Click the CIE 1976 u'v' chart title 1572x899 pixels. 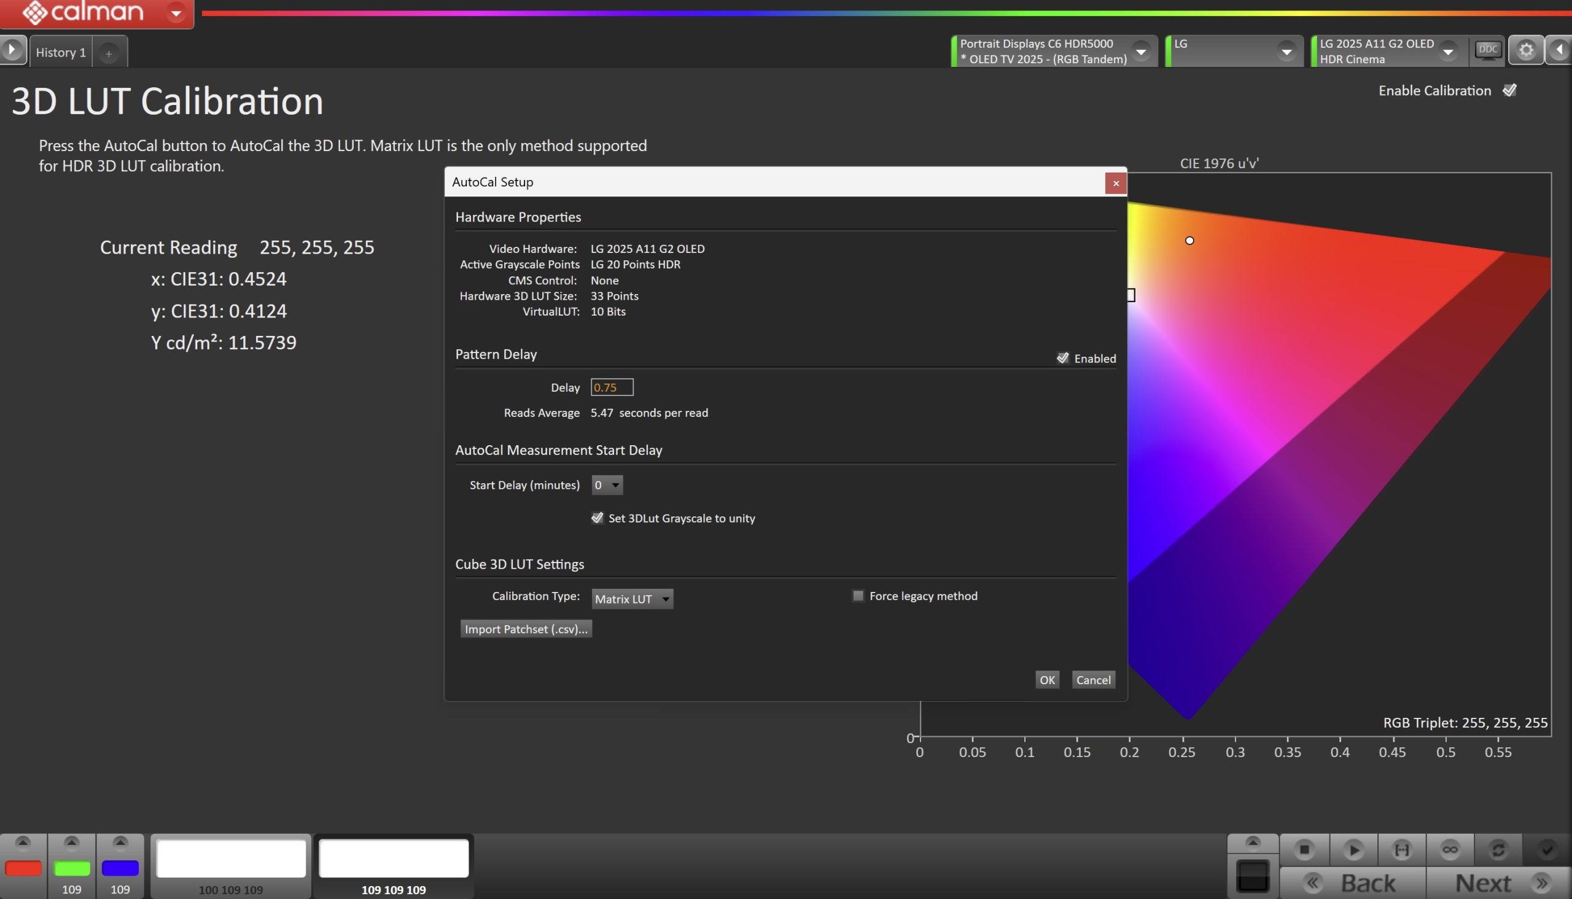pyautogui.click(x=1220, y=163)
